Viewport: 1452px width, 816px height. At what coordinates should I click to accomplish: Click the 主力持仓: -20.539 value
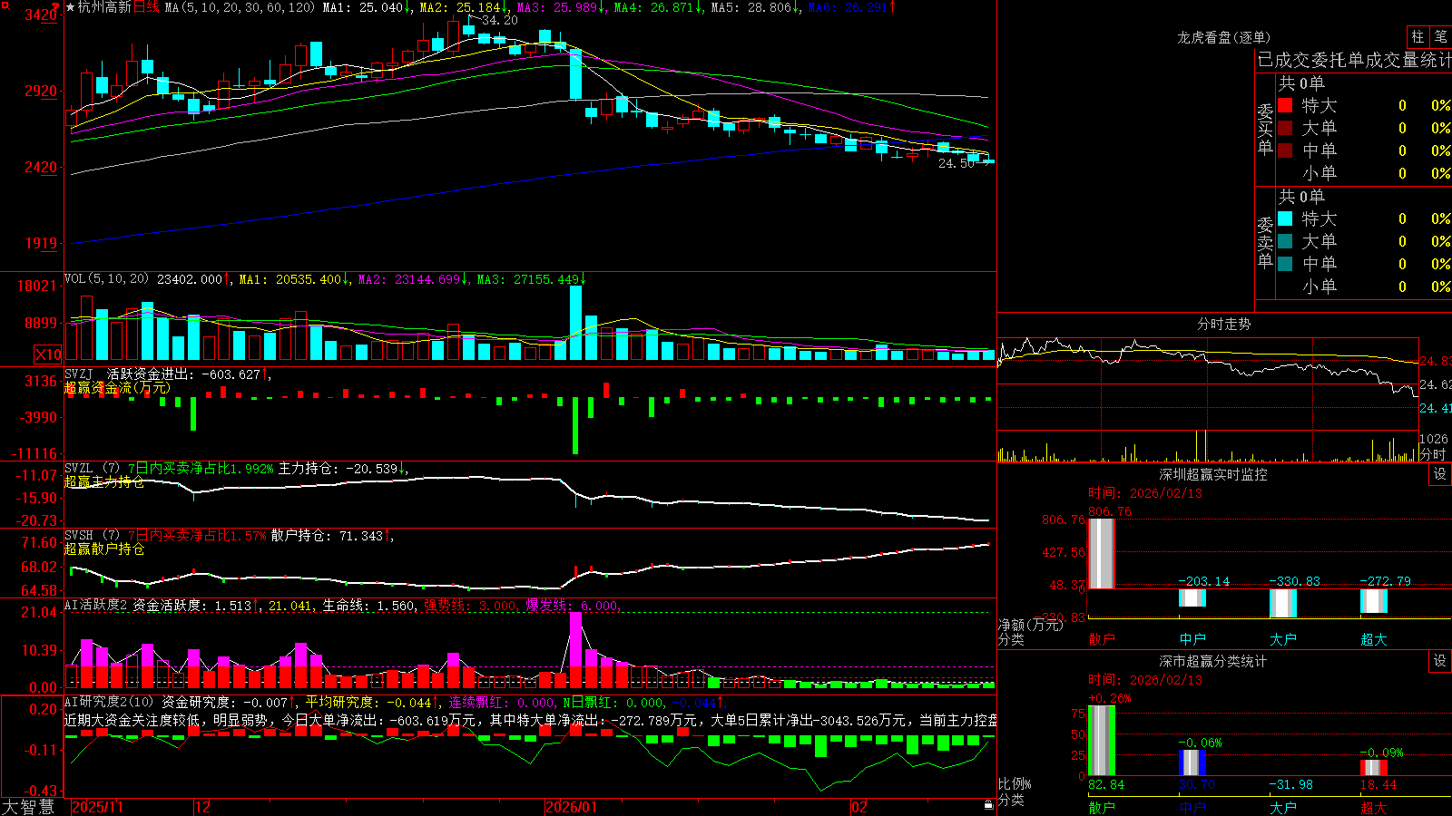pyautogui.click(x=338, y=469)
